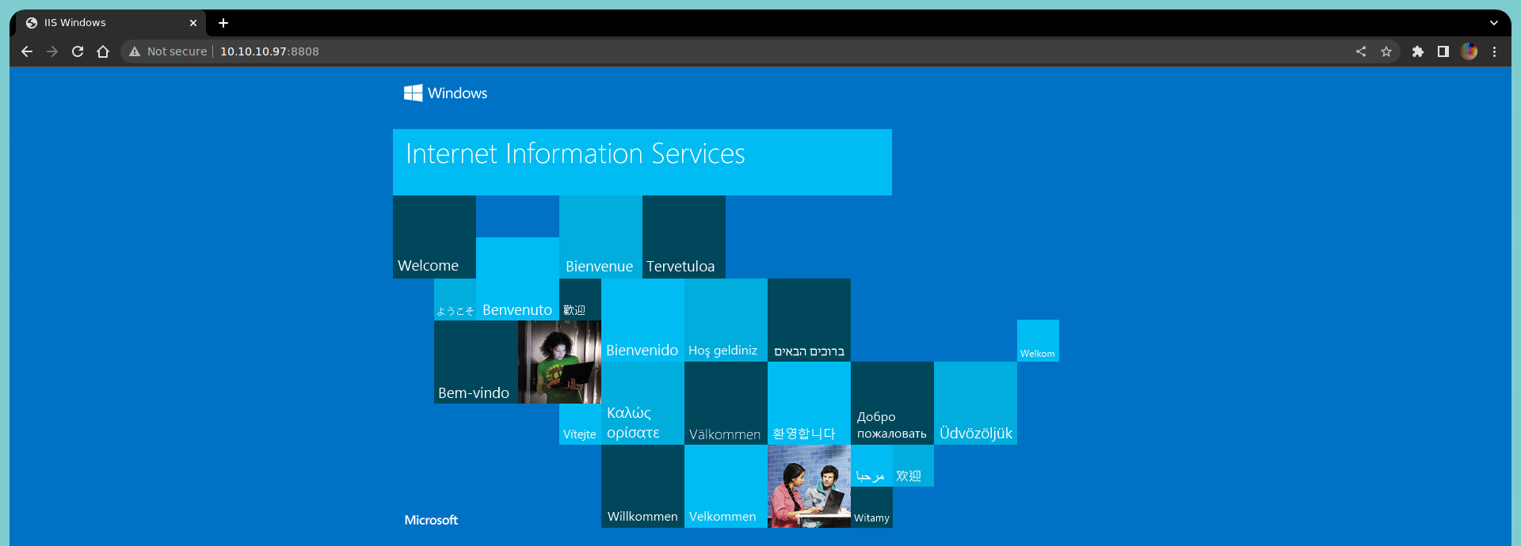1521x546 pixels.
Task: Click the Добро пожаловать tile
Action: pyautogui.click(x=892, y=403)
